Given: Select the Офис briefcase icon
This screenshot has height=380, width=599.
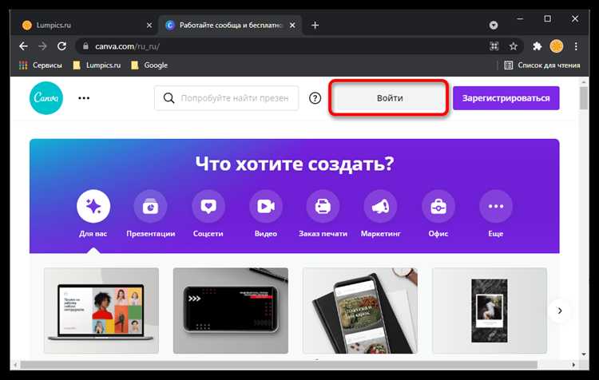Looking at the screenshot, I should point(438,207).
